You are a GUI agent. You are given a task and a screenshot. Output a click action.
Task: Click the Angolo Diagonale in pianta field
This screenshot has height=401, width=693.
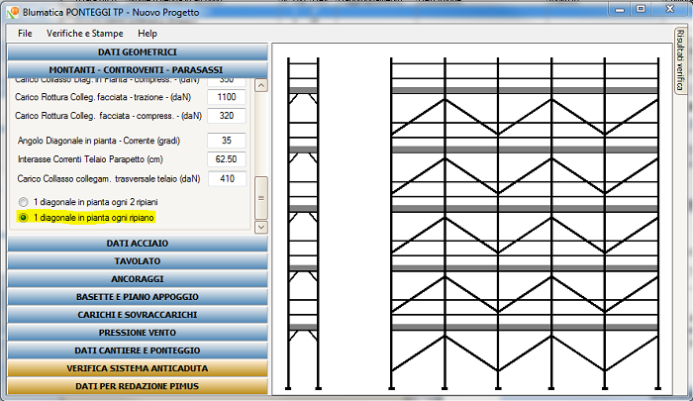click(227, 141)
